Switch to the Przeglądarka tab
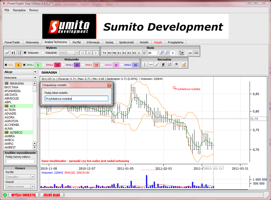This screenshot has width=271, height=200. [176, 42]
